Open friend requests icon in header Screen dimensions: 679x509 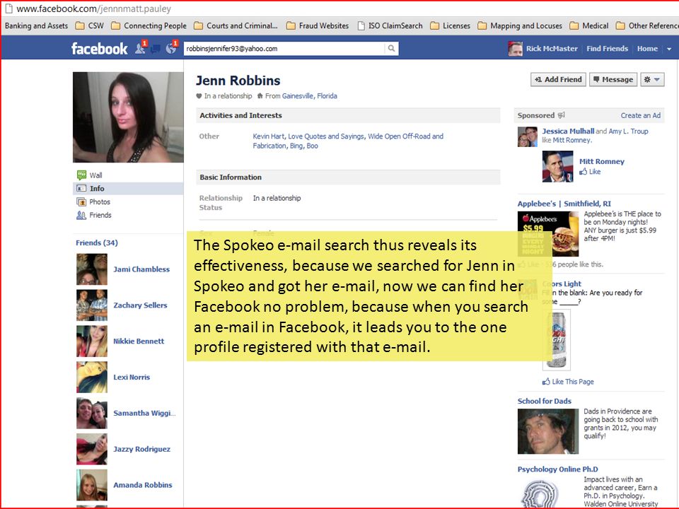140,49
